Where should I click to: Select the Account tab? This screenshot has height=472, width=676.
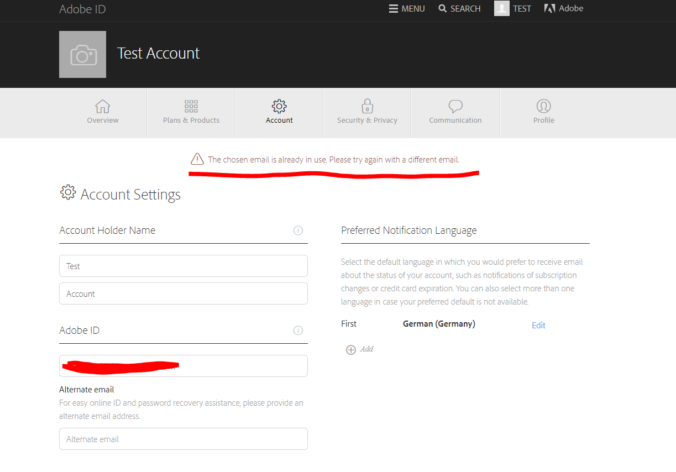[x=279, y=112]
